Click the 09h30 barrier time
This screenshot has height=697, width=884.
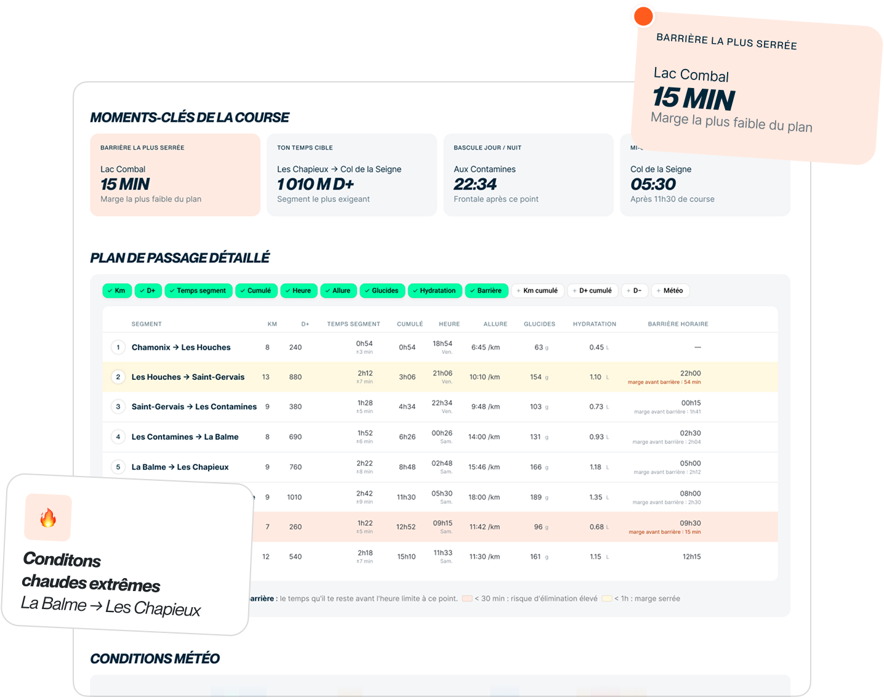click(690, 523)
